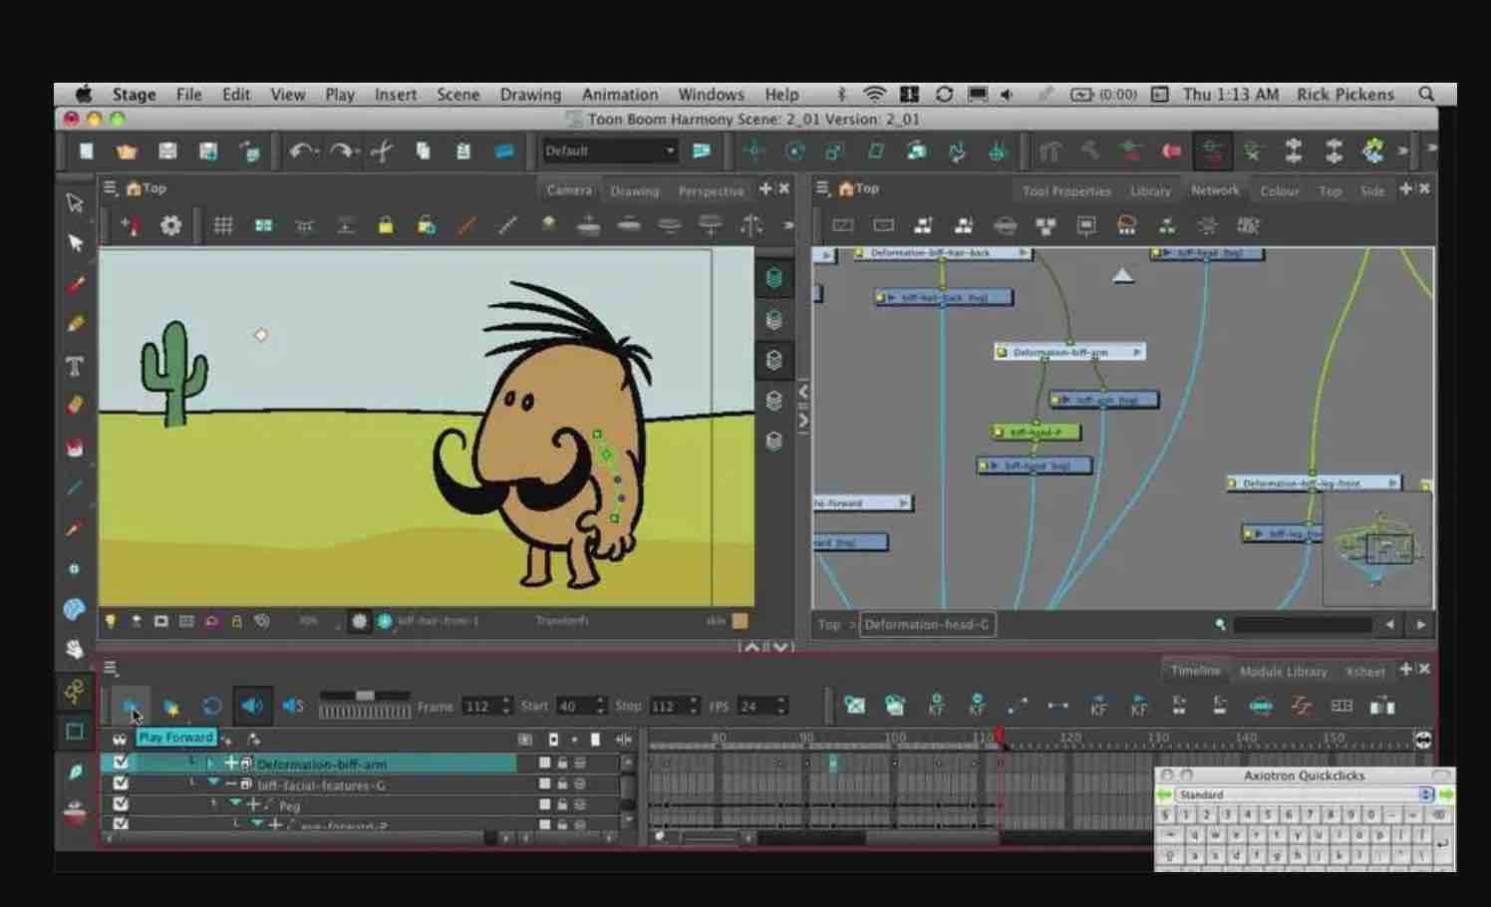The width and height of the screenshot is (1491, 907).
Task: Switch to the Network tab
Action: [1215, 189]
